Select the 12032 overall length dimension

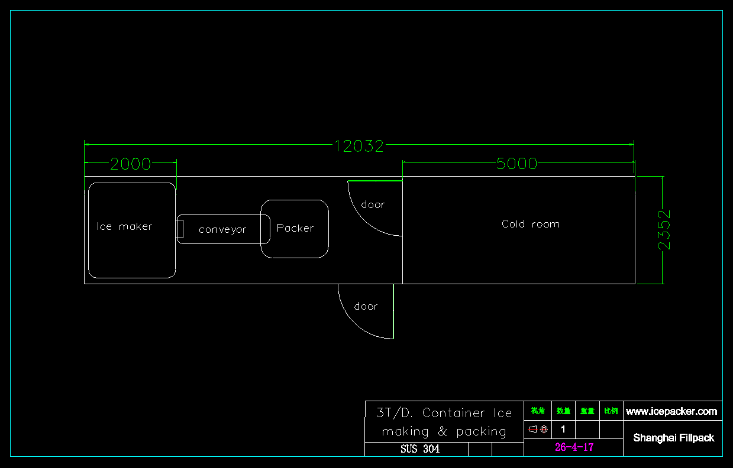(x=359, y=146)
